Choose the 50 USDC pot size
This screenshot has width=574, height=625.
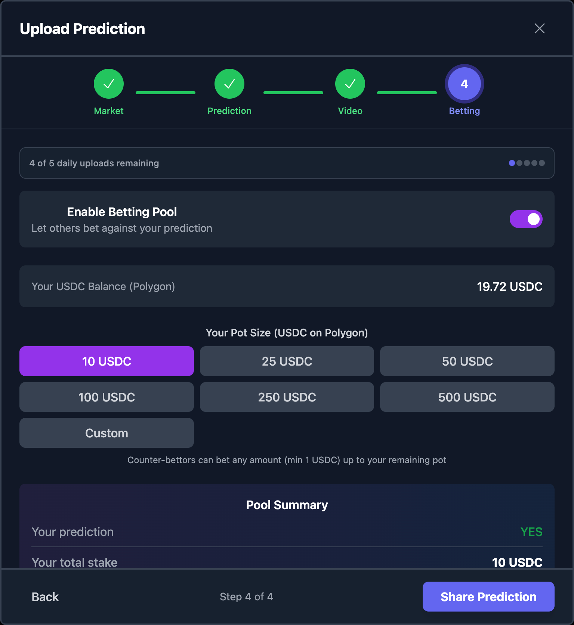point(467,361)
